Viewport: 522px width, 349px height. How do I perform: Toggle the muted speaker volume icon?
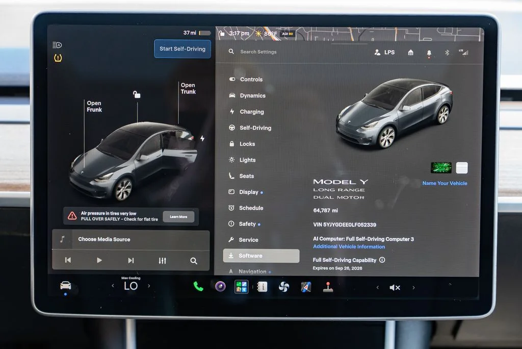coord(395,287)
